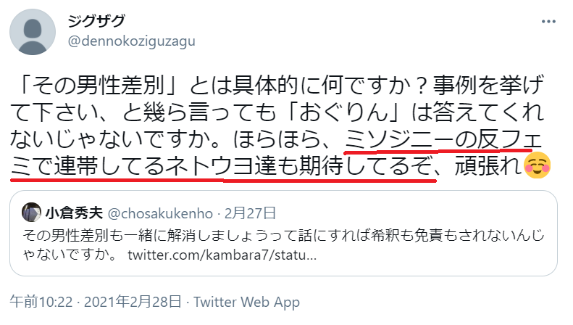
Task: Click ジグザグ's gray profile avatar
Action: [33, 32]
